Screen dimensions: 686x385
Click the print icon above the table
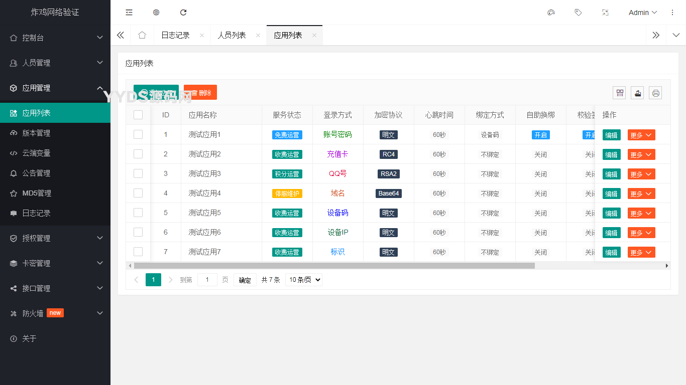(655, 93)
